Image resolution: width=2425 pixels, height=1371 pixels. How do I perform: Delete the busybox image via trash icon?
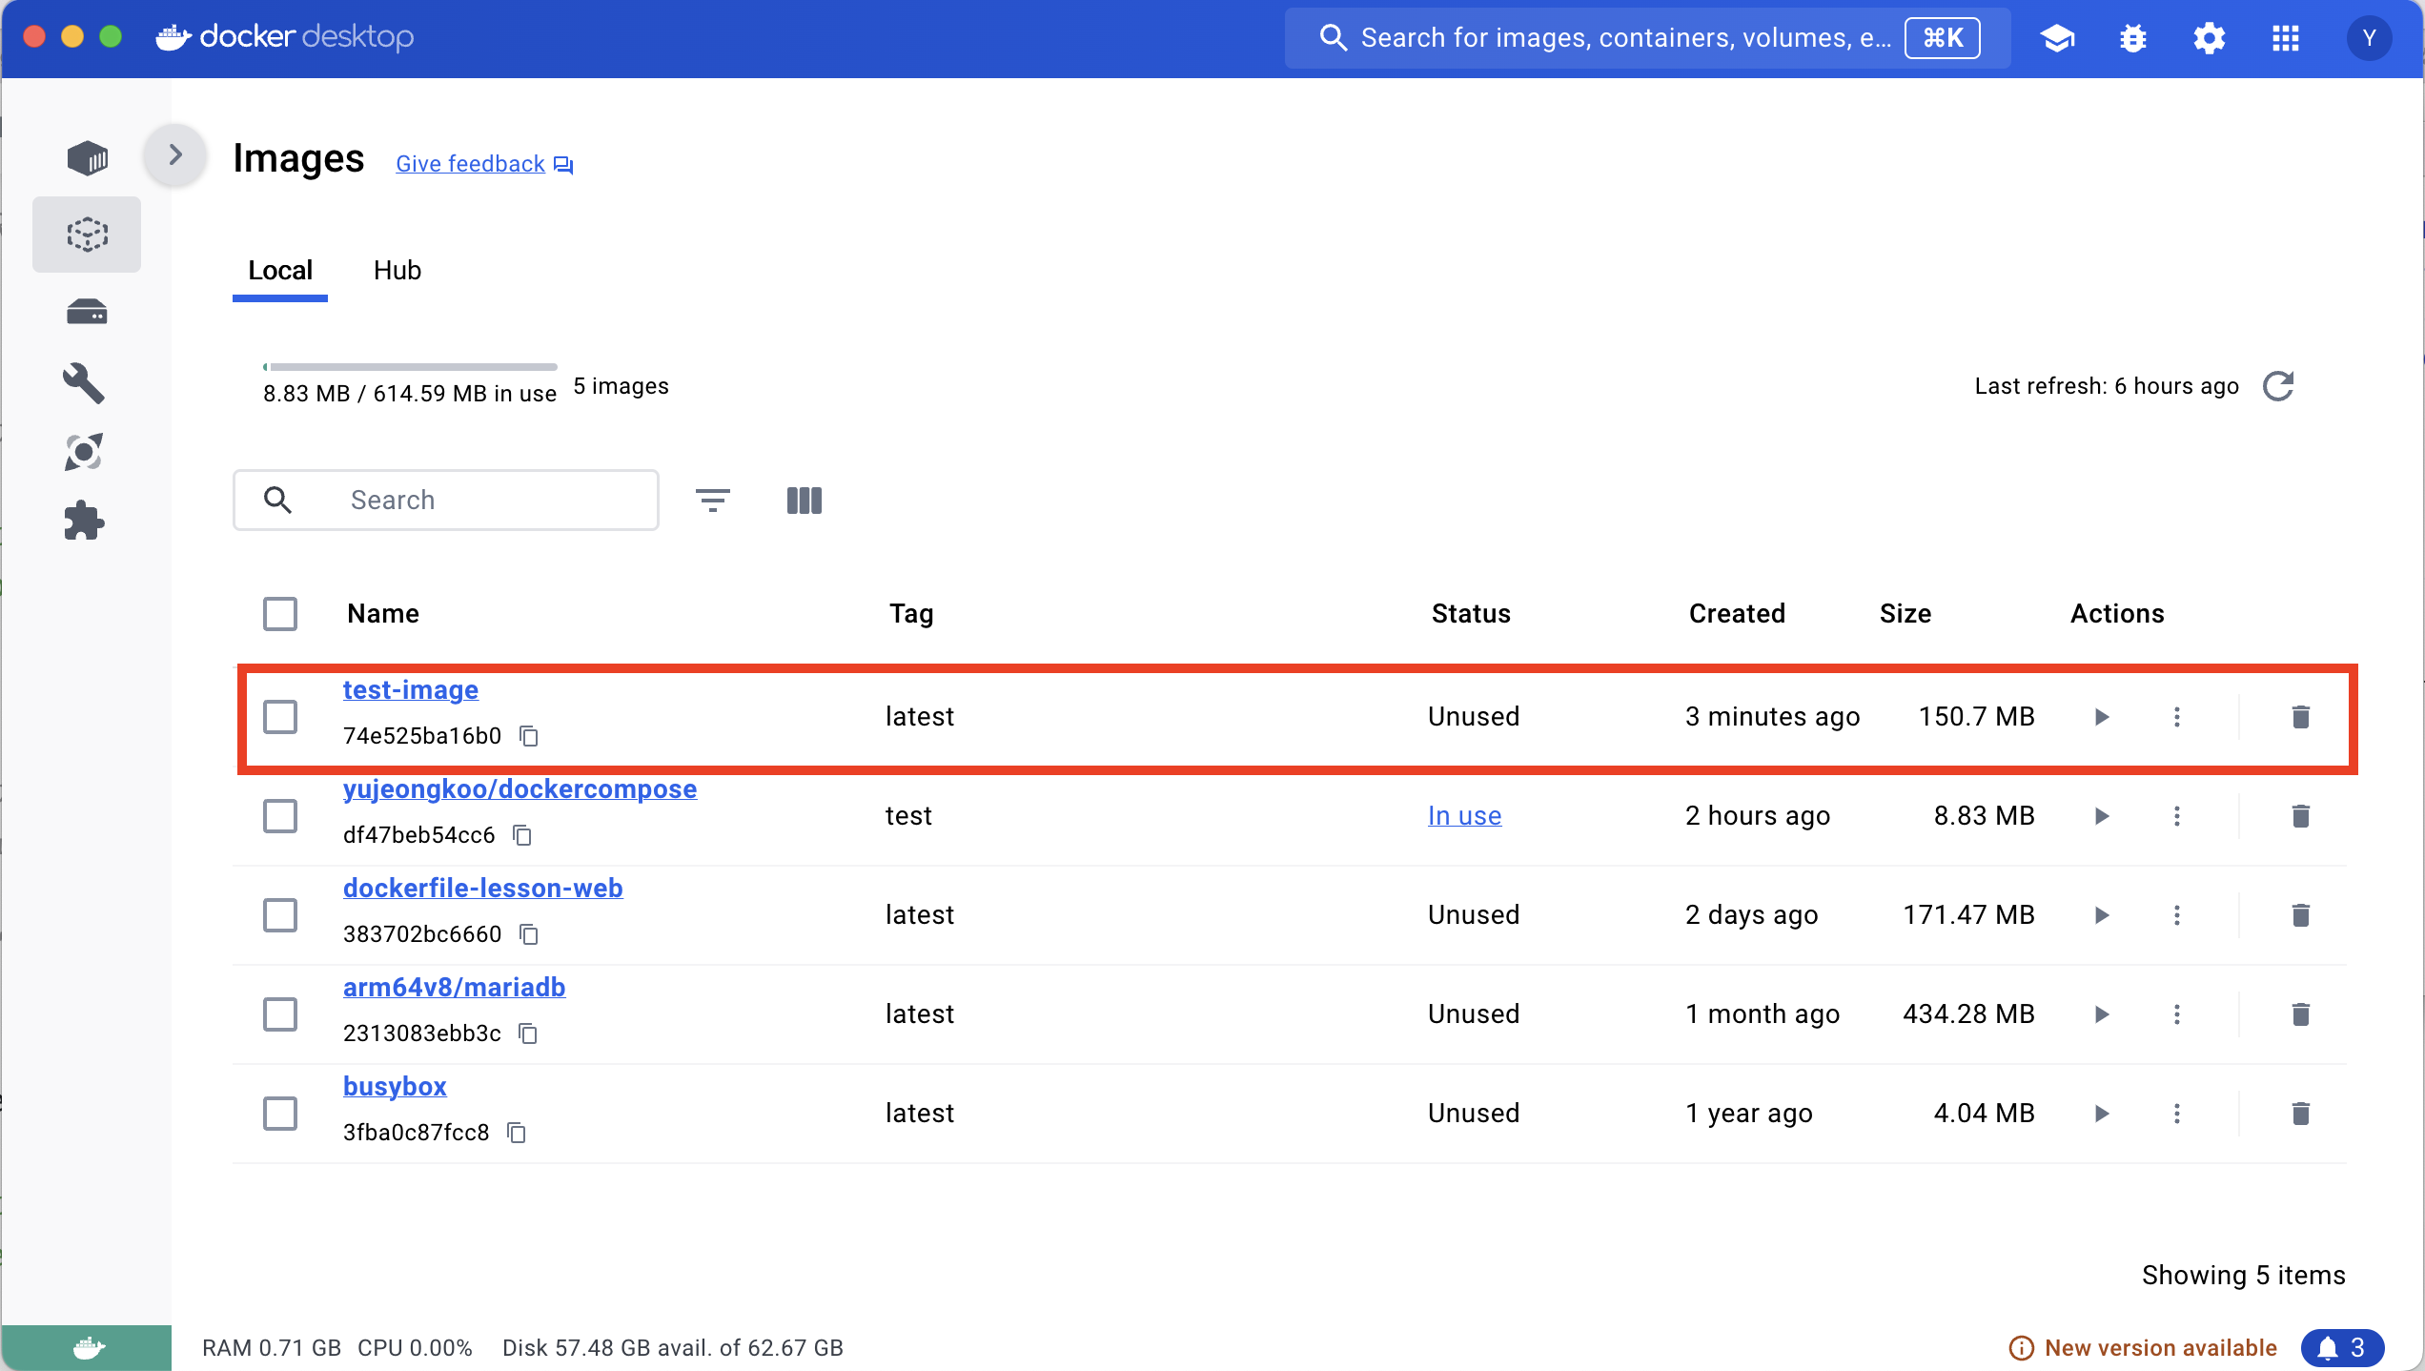click(2300, 1113)
